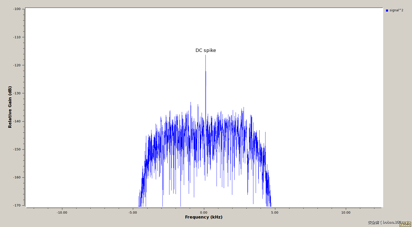The image size is (412, 227).
Task: Click the -150 gain tick label
Action: coord(17,149)
